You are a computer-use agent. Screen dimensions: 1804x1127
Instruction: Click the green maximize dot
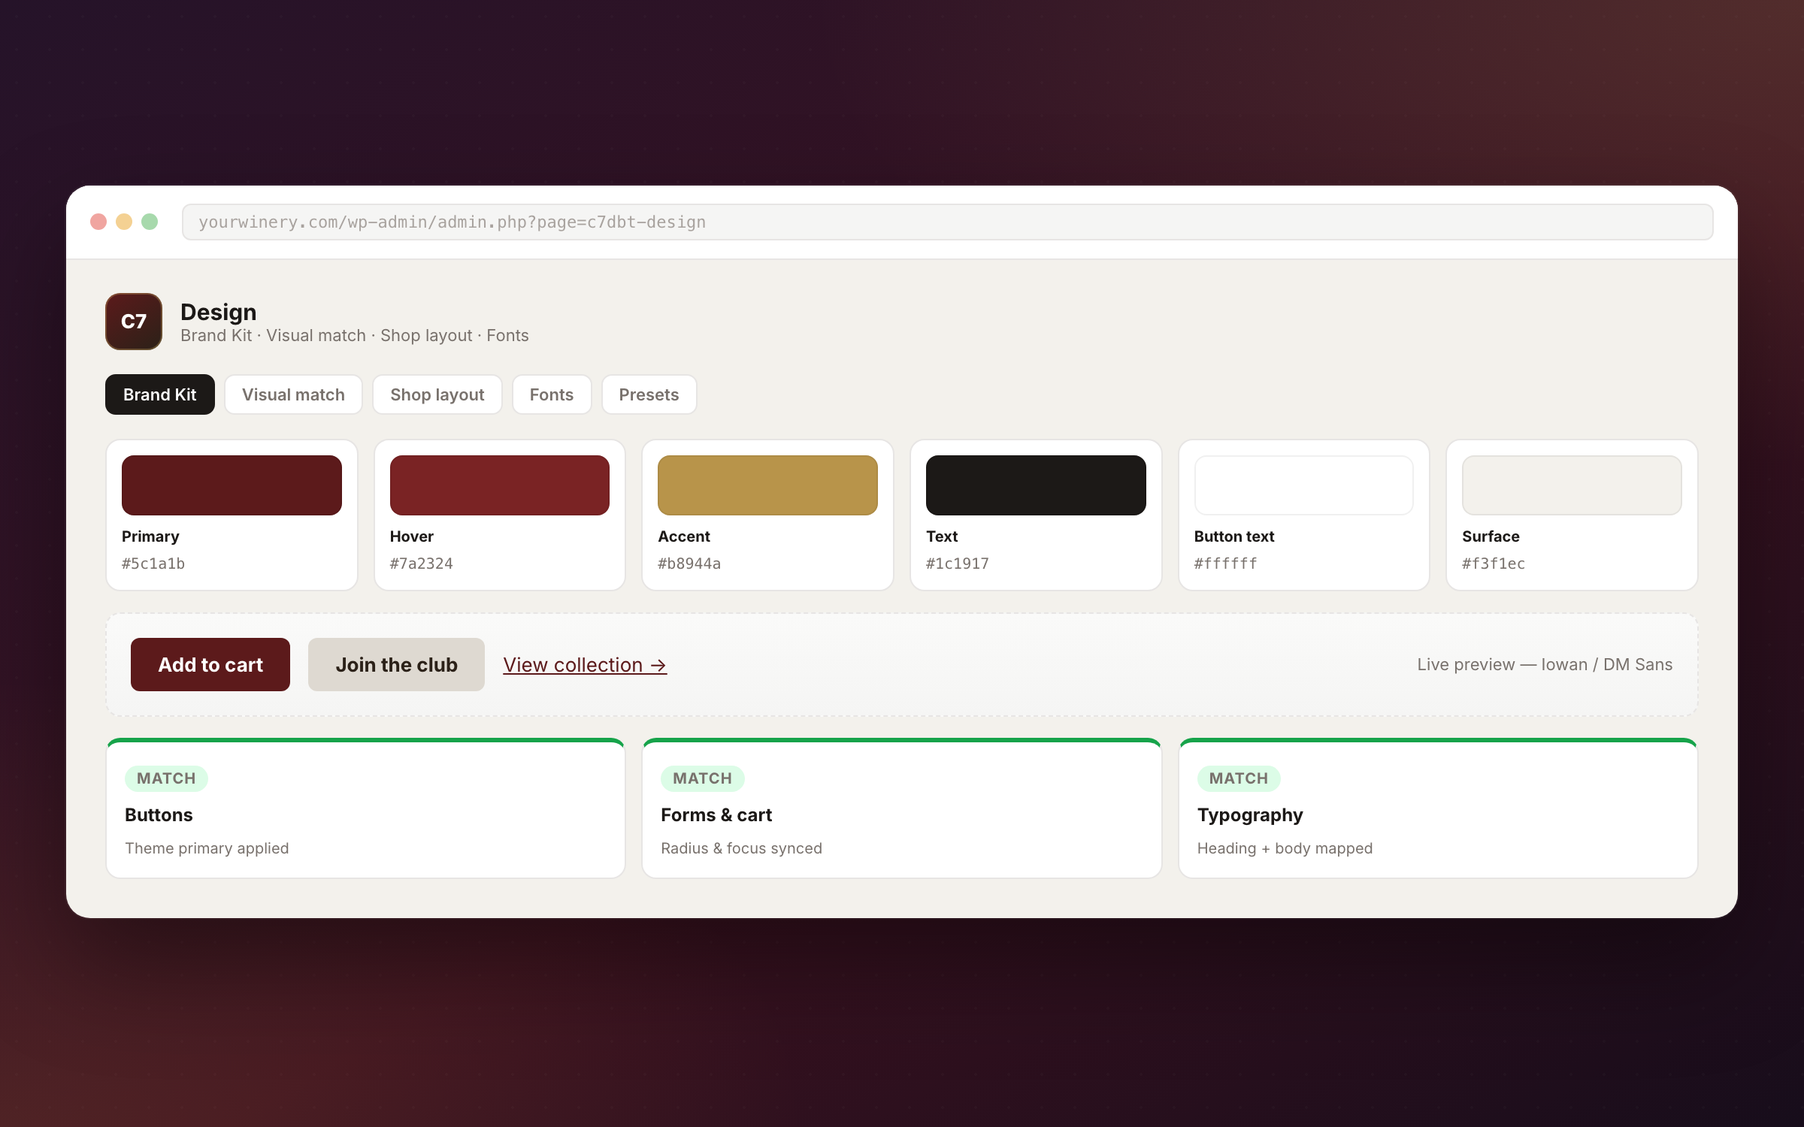(150, 222)
